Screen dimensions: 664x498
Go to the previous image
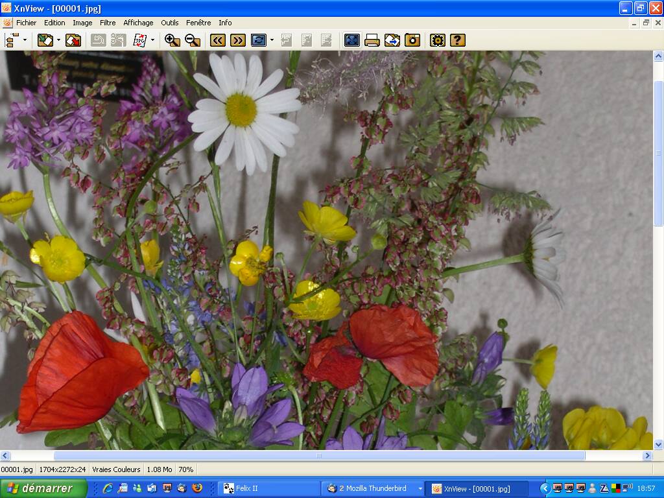[218, 40]
